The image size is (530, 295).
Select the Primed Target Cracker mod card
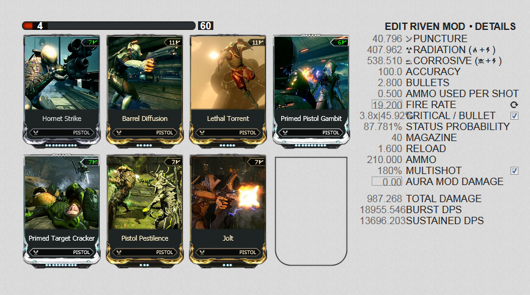[x=62, y=211]
